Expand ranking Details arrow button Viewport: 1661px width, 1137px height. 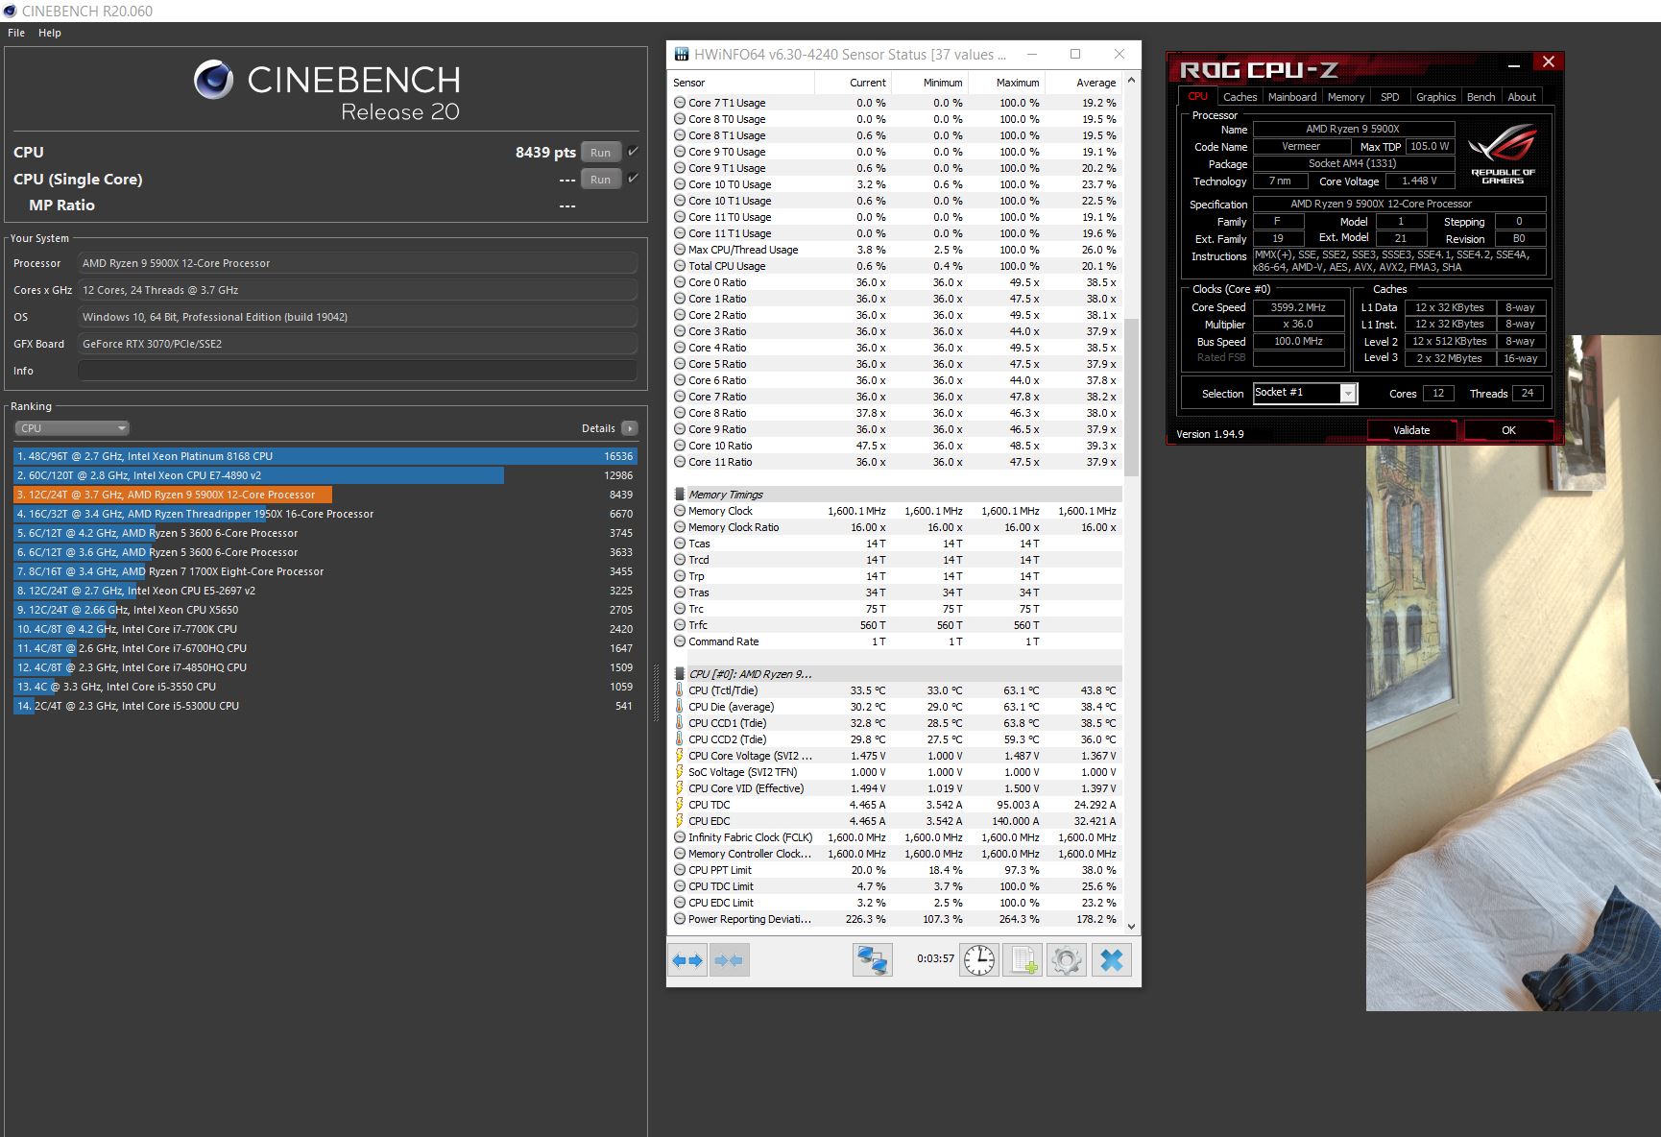[x=630, y=428]
